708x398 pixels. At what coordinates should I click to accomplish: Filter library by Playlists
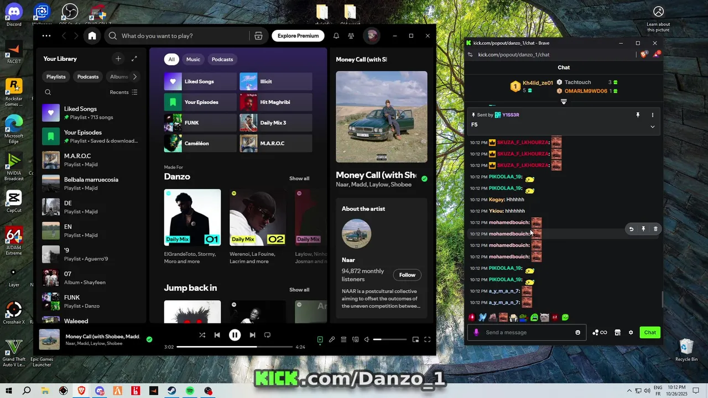coord(56,77)
